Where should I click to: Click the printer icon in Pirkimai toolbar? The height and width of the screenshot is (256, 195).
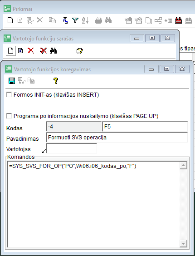(98, 20)
